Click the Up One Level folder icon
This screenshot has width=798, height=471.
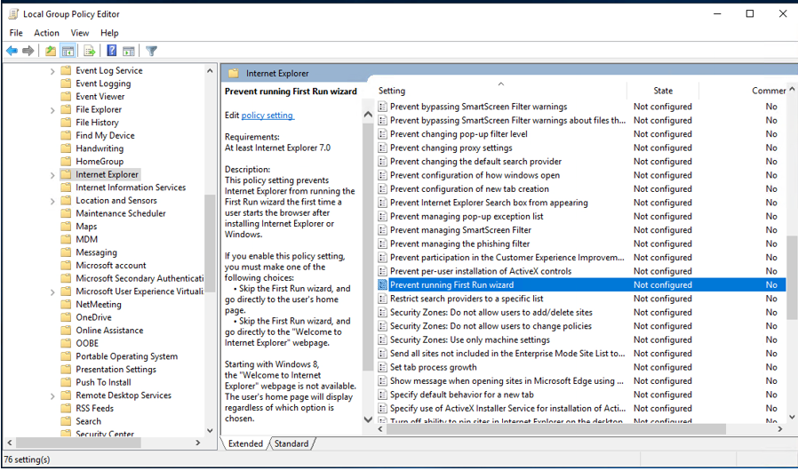(x=51, y=51)
